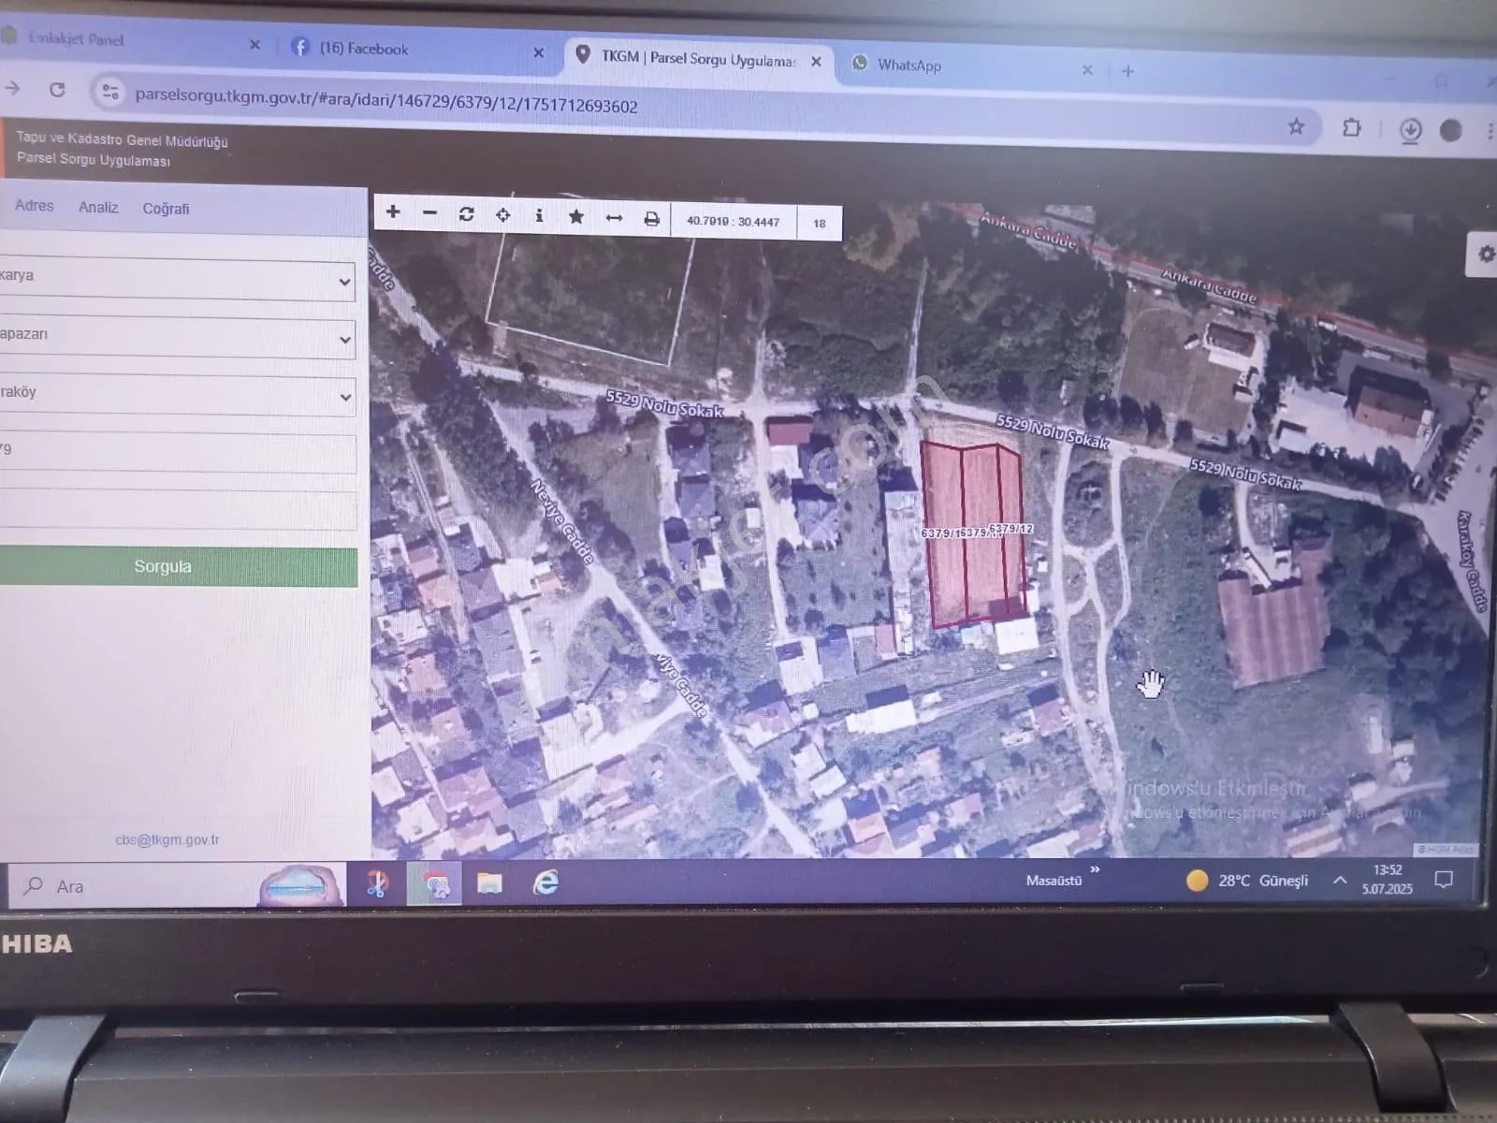Zoom out using the map minus icon
The height and width of the screenshot is (1123, 1497).
point(429,214)
